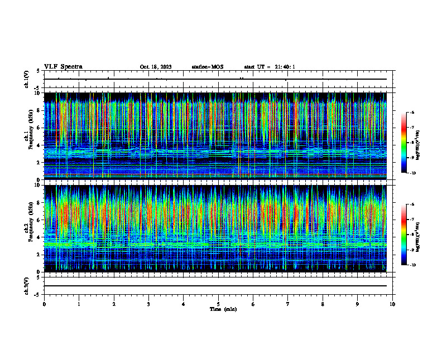Click time axis tick label "2"
The width and height of the screenshot is (442, 341).
point(114,304)
